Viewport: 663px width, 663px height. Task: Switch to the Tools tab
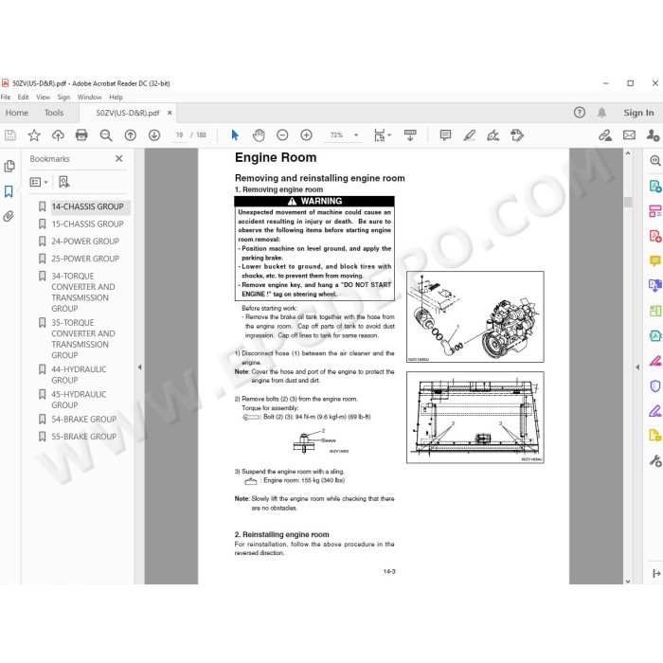[54, 113]
